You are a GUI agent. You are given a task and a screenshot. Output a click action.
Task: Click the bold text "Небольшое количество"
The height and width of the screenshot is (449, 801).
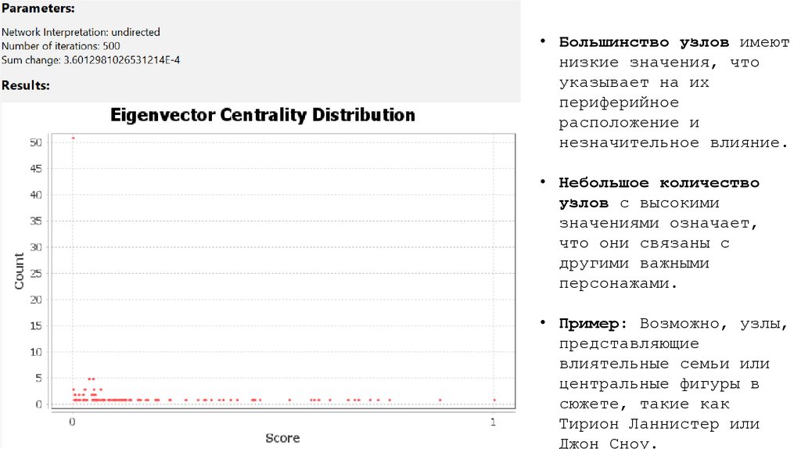tap(659, 183)
